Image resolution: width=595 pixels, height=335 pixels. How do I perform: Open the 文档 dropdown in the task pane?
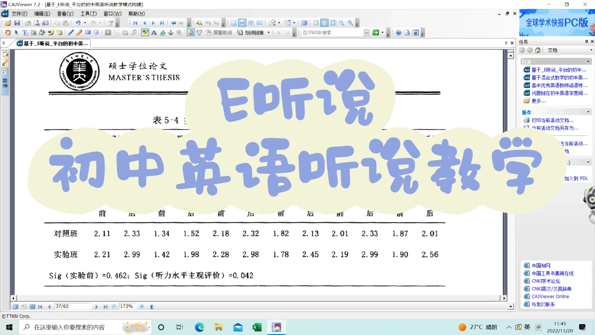coord(591,50)
